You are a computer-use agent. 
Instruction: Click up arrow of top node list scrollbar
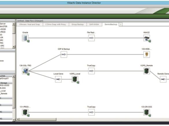coord(14,24)
